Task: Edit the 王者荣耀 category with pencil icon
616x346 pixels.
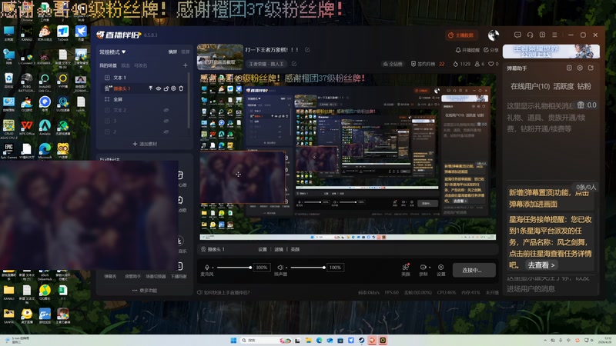Action: click(294, 64)
